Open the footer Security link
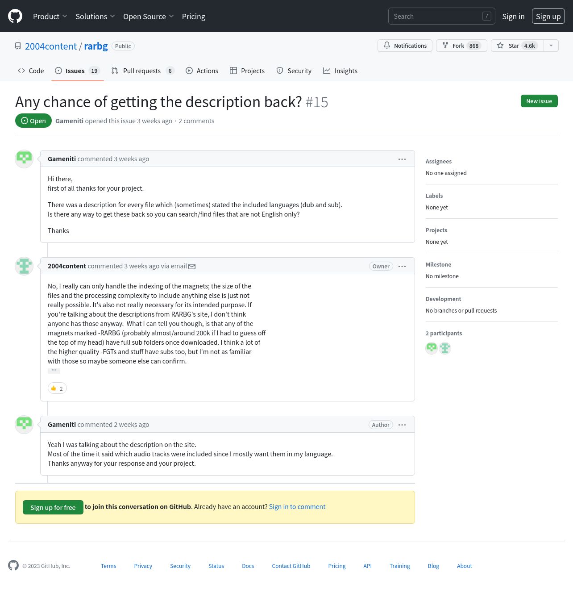Image resolution: width=573 pixels, height=593 pixels. coord(180,566)
